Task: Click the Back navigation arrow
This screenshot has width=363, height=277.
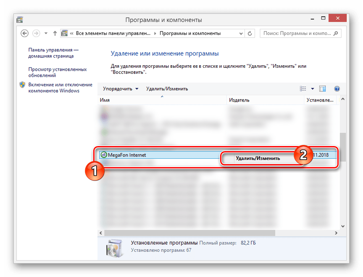Action: pyautogui.click(x=24, y=33)
